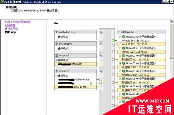Click the green port connector of running VM
Viewport: 174px width, 115px height.
tap(100, 83)
